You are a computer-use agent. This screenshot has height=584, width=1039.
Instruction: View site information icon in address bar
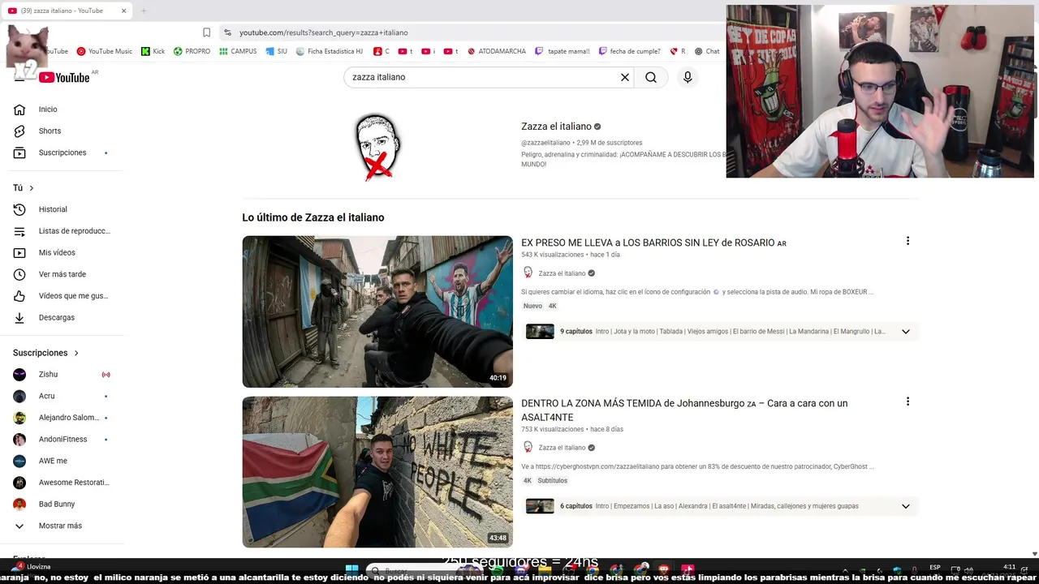click(227, 32)
